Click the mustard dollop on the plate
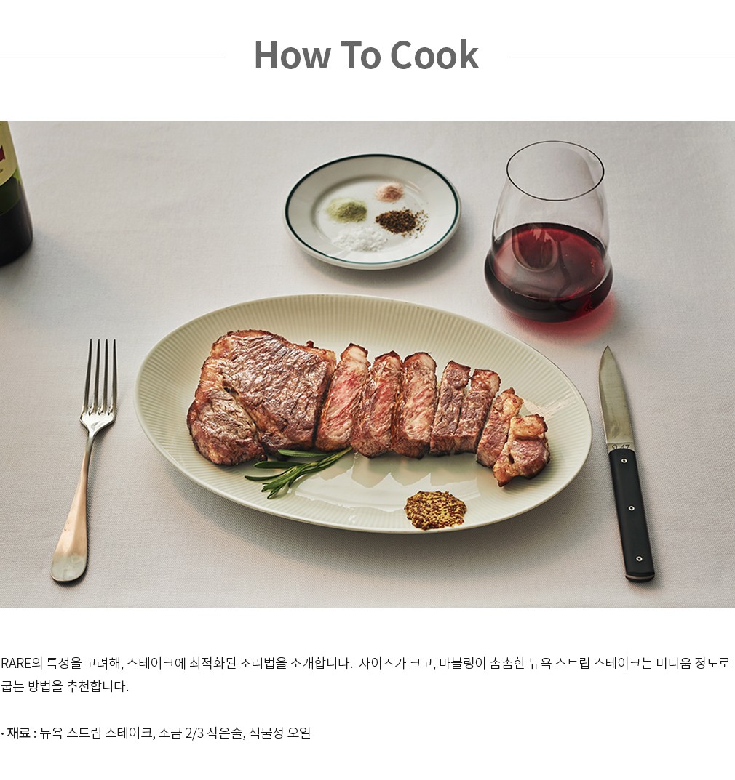Screen dimensions: 735x780 point(435,510)
